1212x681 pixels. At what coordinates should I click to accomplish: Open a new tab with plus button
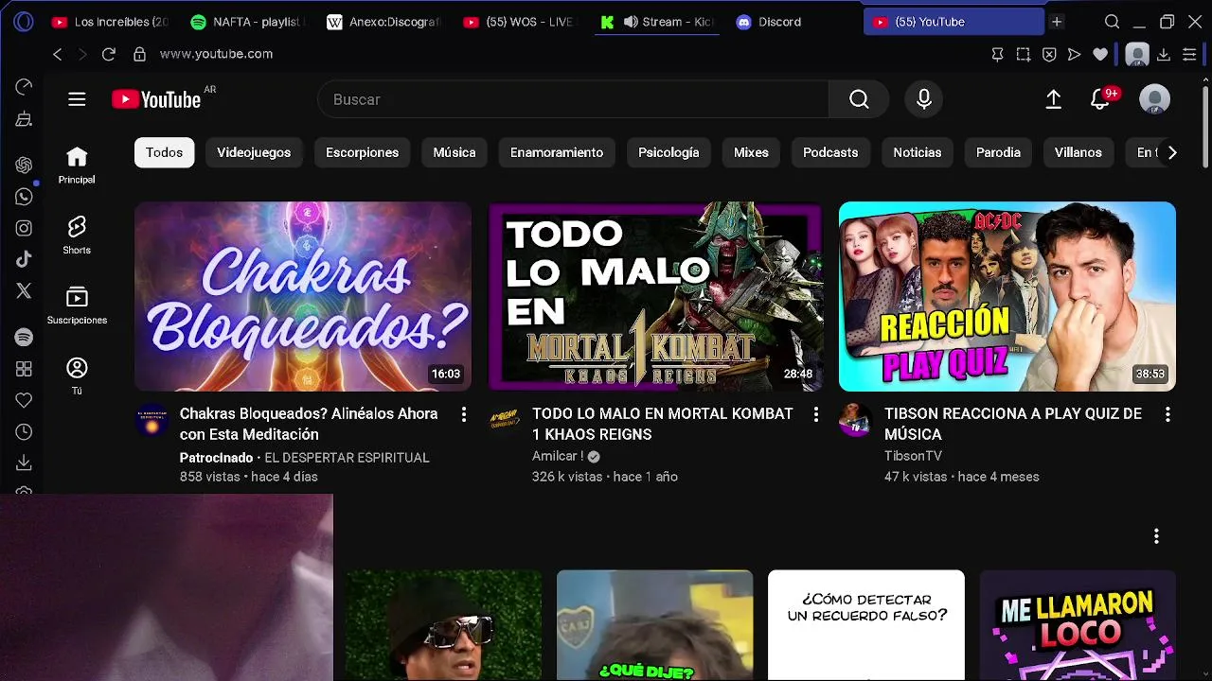(1057, 22)
